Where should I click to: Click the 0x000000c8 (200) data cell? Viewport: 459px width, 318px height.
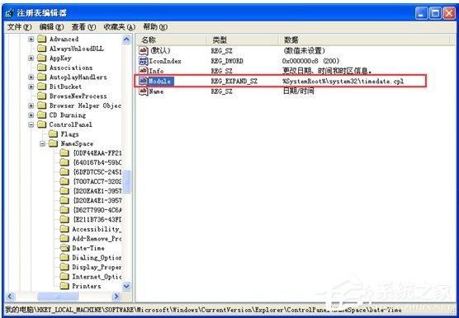[x=310, y=61]
